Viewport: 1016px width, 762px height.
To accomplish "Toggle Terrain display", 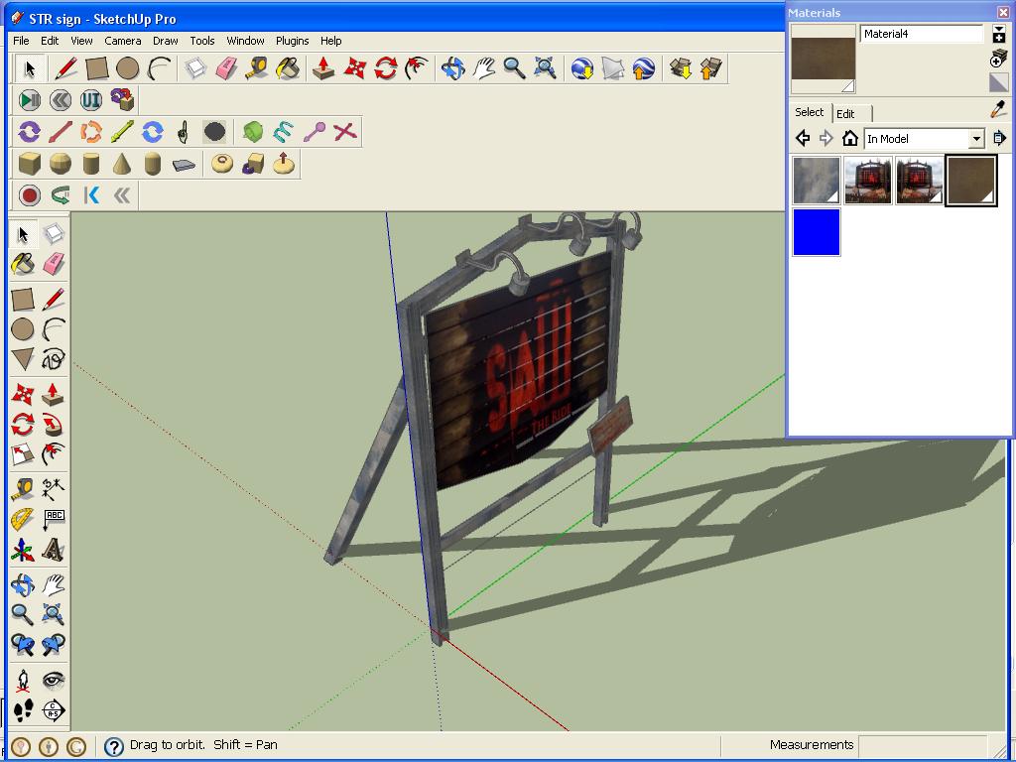I will click(613, 68).
